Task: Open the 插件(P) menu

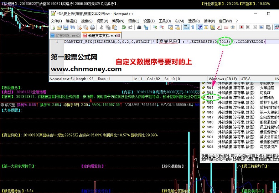Action: 210,21
